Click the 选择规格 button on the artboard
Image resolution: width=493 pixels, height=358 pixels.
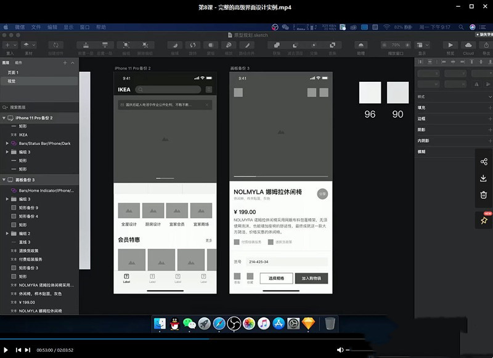pyautogui.click(x=276, y=279)
